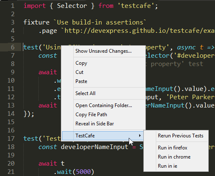Click the 'from' keyword on line 1
Image resolution: width=215 pixels, height=176 pixels.
[106, 6]
